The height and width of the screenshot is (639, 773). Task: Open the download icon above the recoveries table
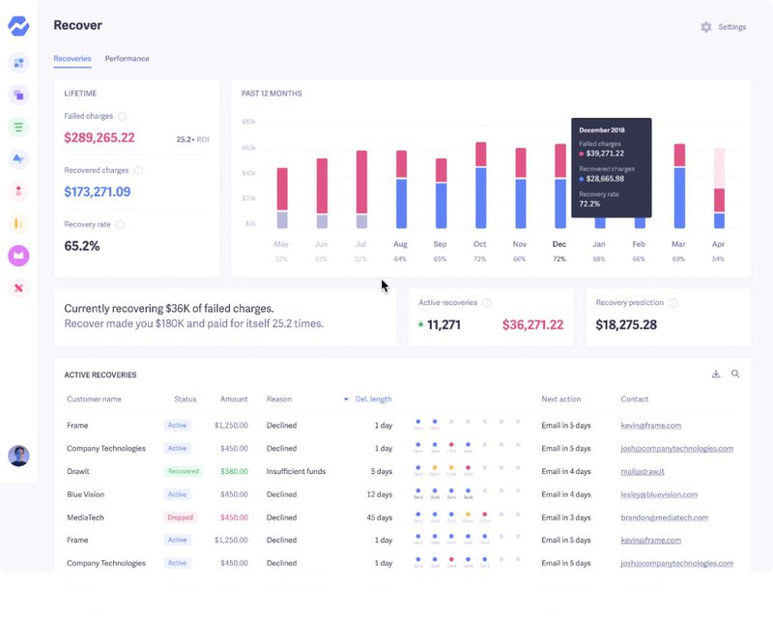point(716,373)
